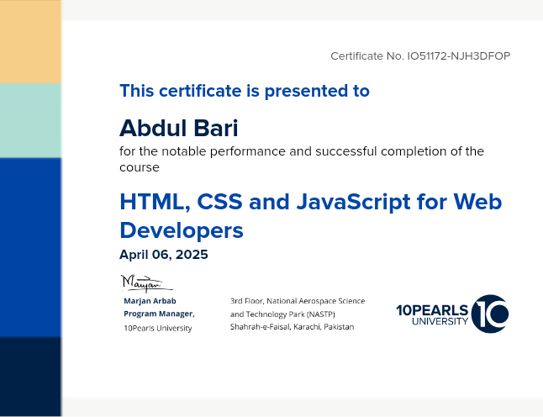This screenshot has width=543, height=417.
Task: Click the certificate number IO51172-NJH3DFOP
Action: [420, 56]
